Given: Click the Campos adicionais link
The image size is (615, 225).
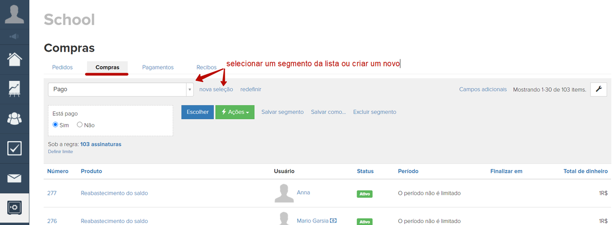Looking at the screenshot, I should pyautogui.click(x=483, y=89).
